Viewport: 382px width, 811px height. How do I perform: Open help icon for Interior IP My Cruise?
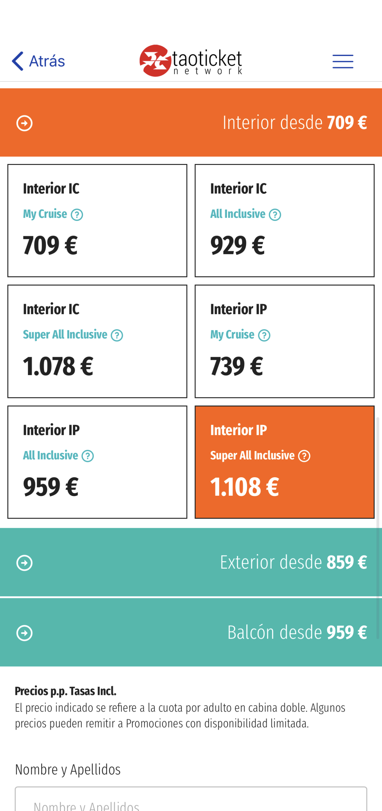tap(264, 335)
